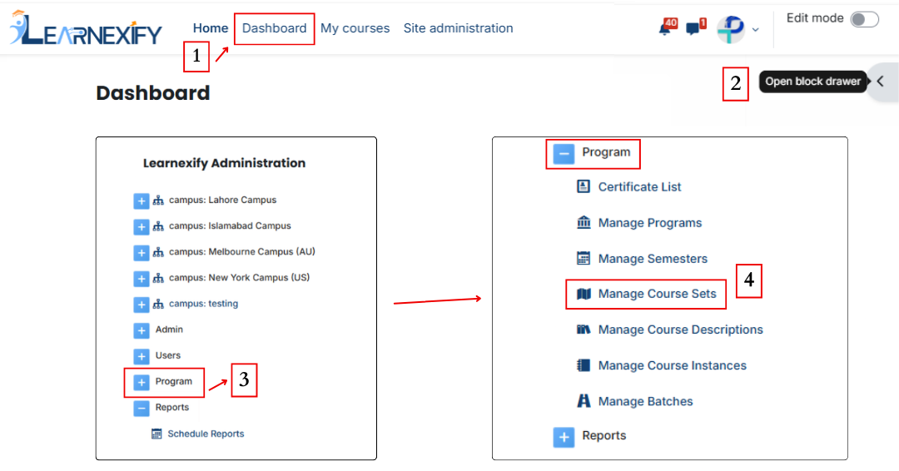
Task: Click the 'Users' label in tree
Action: [x=168, y=355]
